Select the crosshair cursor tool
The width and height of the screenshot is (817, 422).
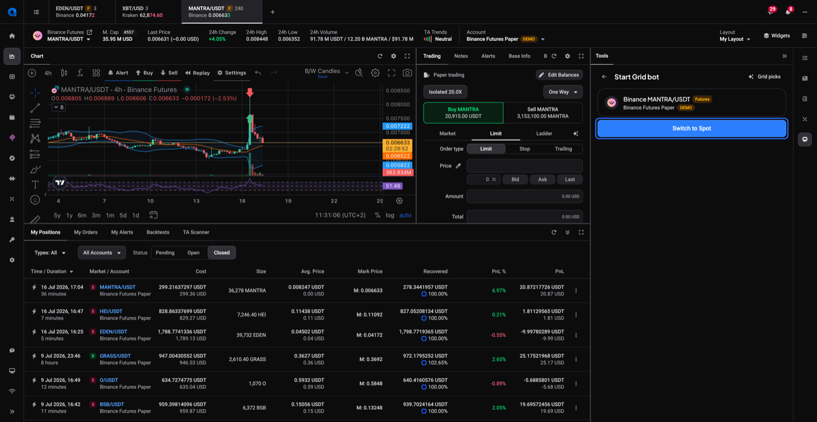[x=35, y=92]
